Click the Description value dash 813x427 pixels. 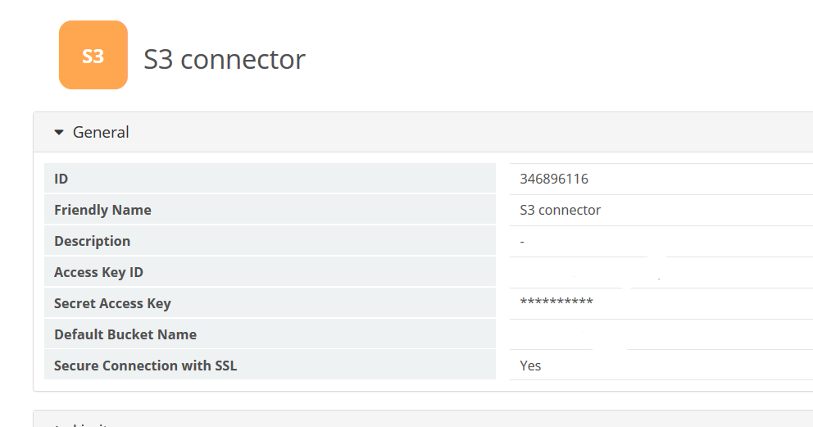522,242
